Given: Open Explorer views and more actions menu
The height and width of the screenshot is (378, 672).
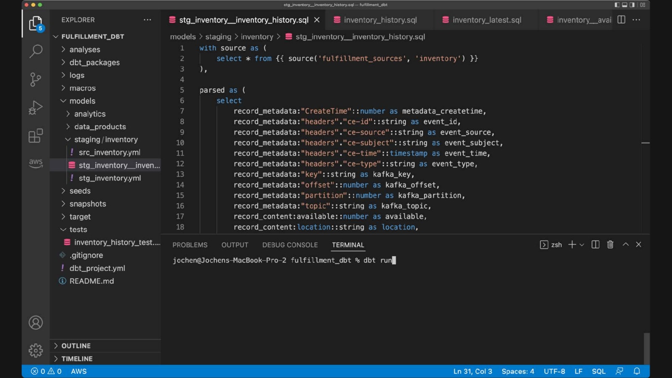Looking at the screenshot, I should pos(147,20).
